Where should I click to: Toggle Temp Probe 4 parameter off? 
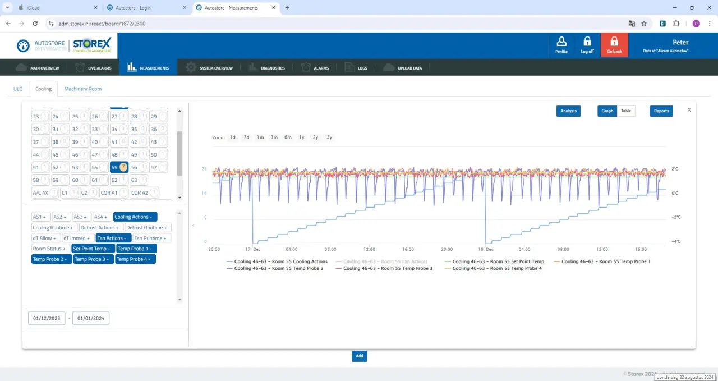point(135,259)
